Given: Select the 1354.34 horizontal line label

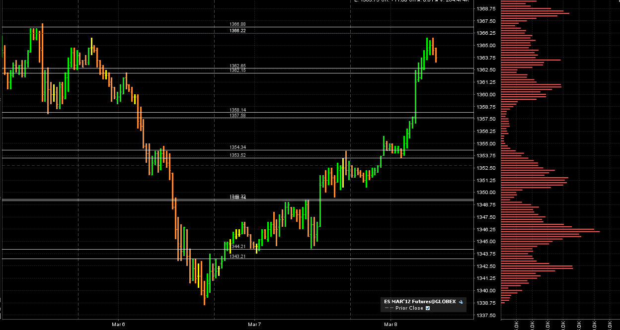Looking at the screenshot, I should tap(238, 147).
